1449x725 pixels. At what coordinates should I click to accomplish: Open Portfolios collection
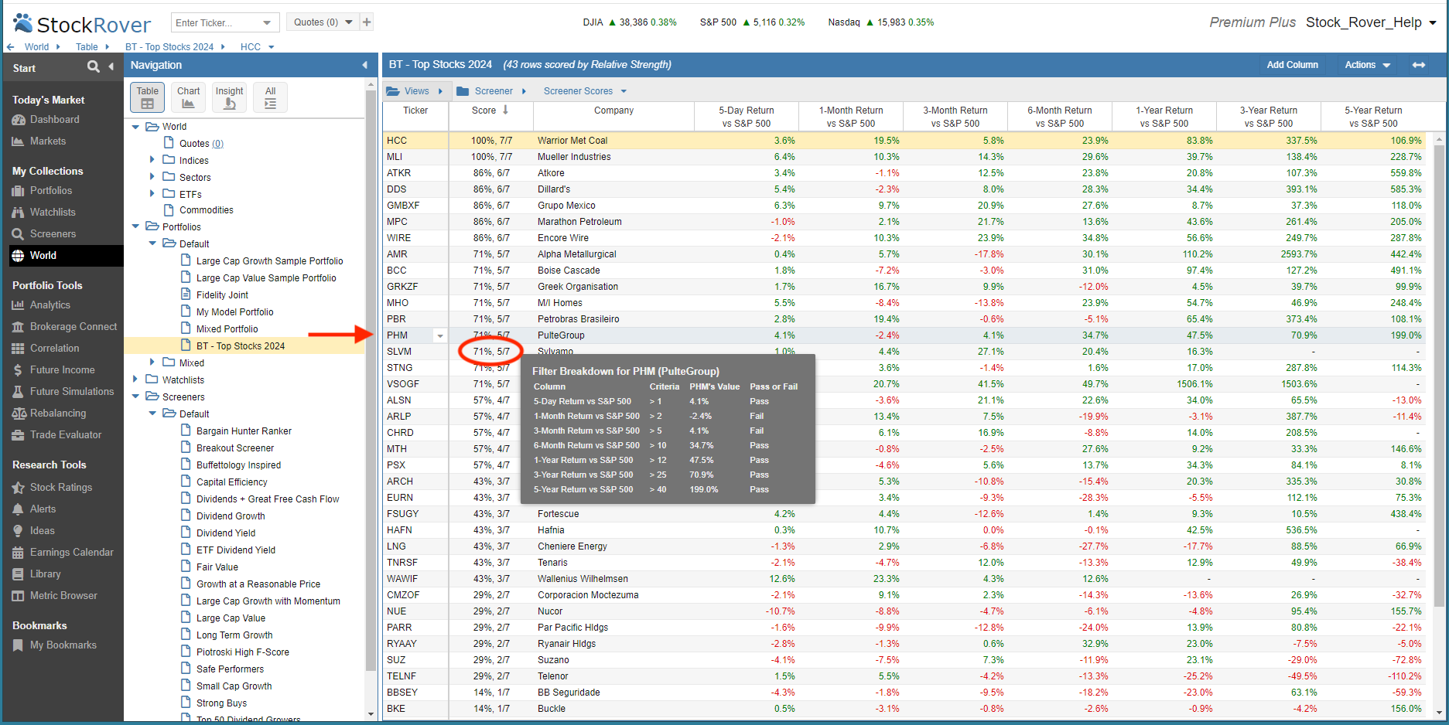tap(51, 191)
